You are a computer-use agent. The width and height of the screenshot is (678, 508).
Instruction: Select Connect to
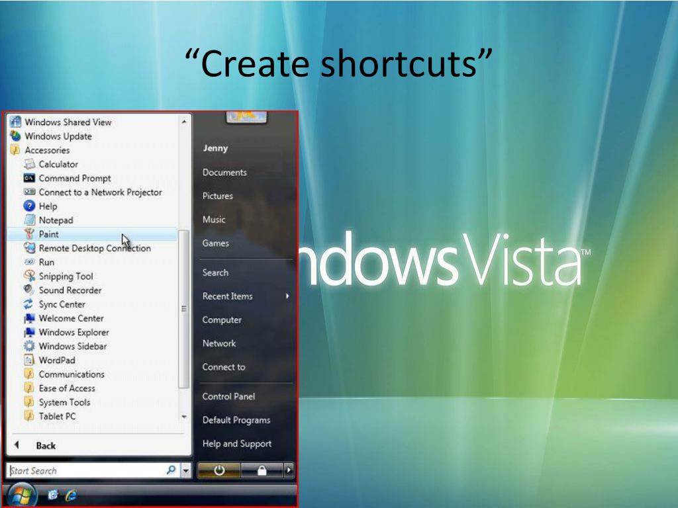coord(224,367)
